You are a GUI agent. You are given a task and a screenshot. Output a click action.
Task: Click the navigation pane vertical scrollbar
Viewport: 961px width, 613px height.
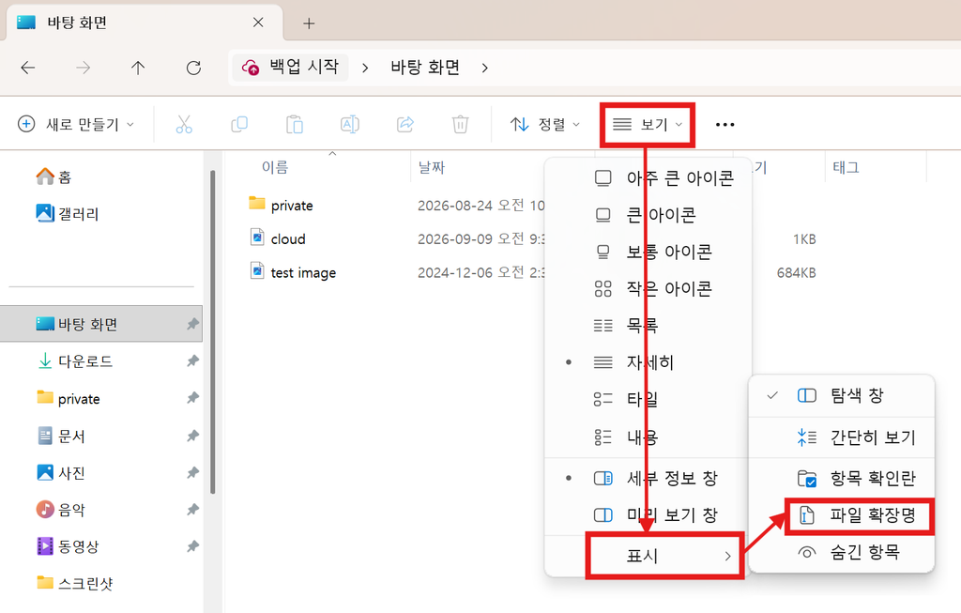(212, 331)
